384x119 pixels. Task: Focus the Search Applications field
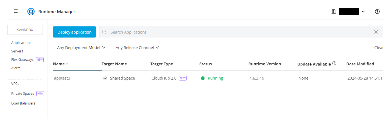pos(235,32)
